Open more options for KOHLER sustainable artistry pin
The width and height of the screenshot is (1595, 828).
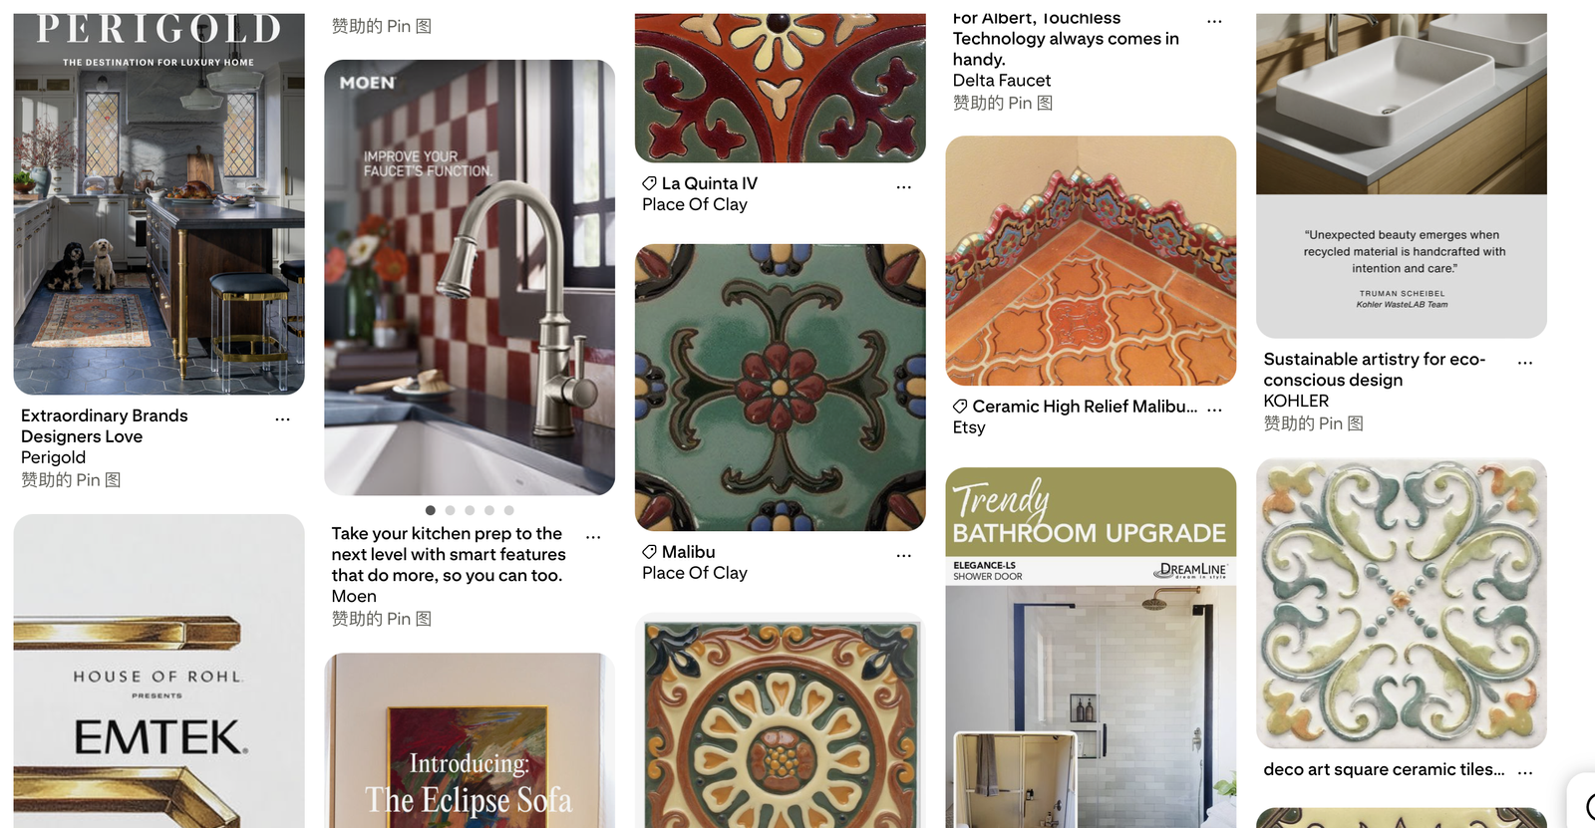[1525, 363]
